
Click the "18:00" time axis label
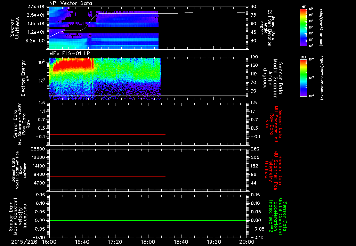click(x=148, y=242)
